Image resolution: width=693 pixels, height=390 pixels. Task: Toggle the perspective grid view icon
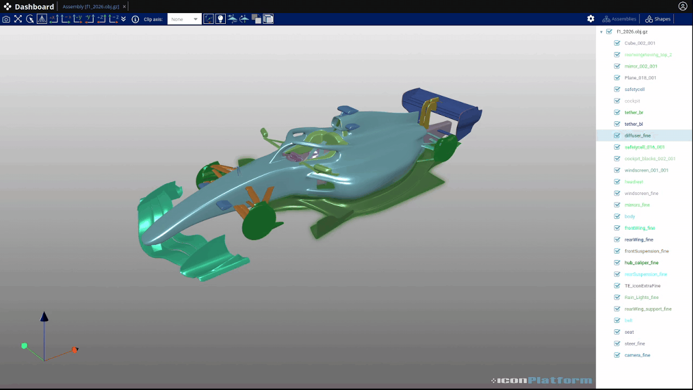pos(42,19)
